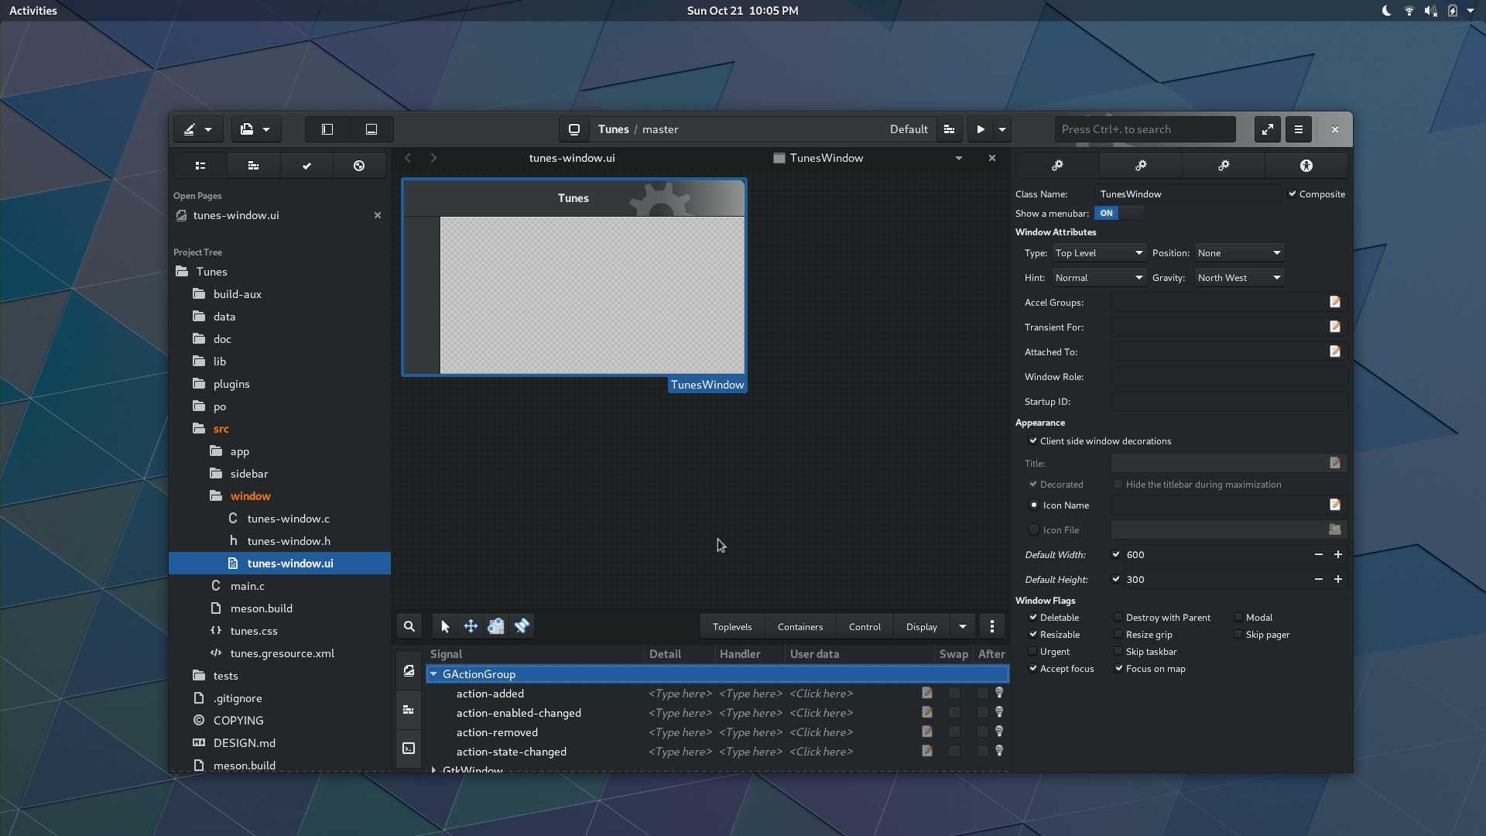This screenshot has height=836, width=1486.
Task: Click the signal search magnifier icon
Action: pyautogui.click(x=409, y=625)
